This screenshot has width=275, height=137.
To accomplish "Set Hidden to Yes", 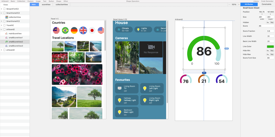I will 272,22.
